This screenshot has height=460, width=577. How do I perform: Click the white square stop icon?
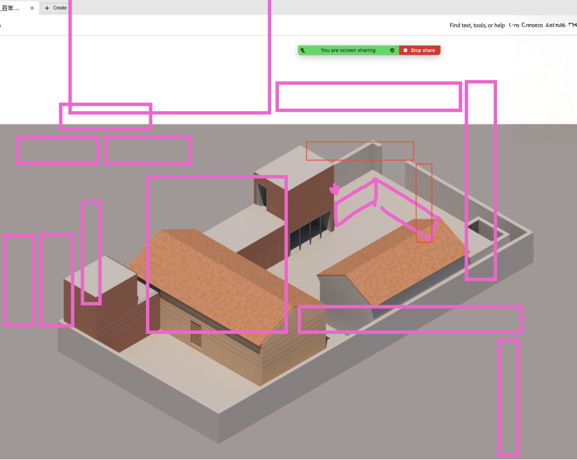point(405,50)
